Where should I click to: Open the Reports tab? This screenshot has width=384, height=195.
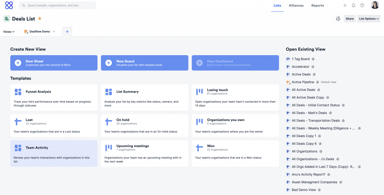coord(318,5)
